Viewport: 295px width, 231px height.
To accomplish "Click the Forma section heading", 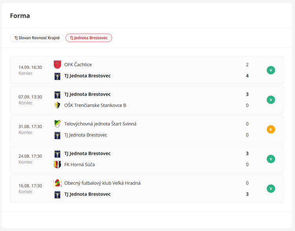I will click(20, 16).
